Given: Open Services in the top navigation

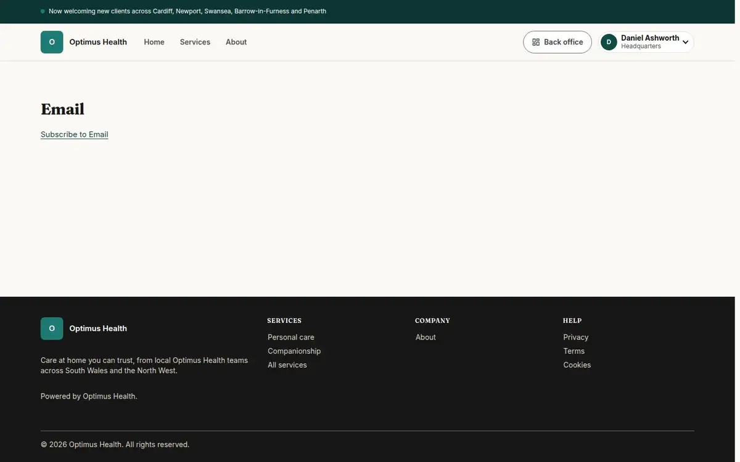Looking at the screenshot, I should (x=195, y=42).
